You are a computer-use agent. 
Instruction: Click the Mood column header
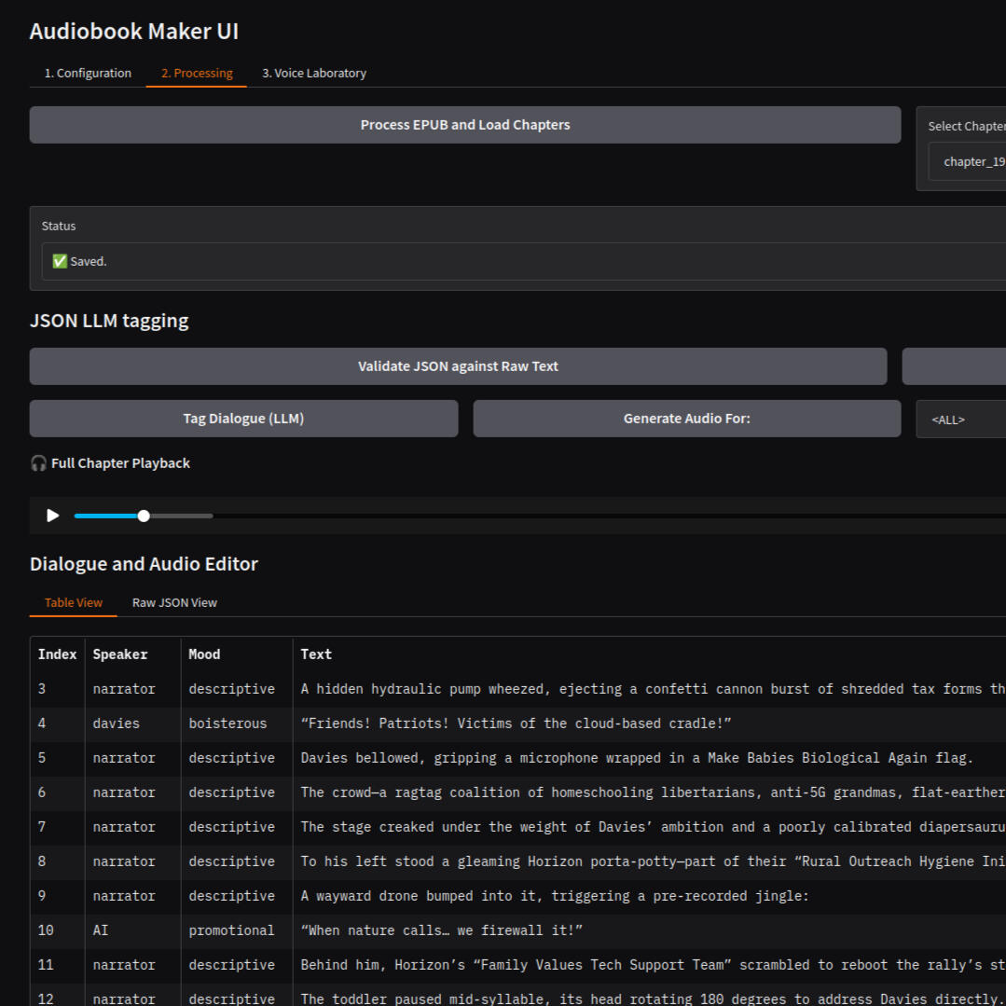point(204,655)
